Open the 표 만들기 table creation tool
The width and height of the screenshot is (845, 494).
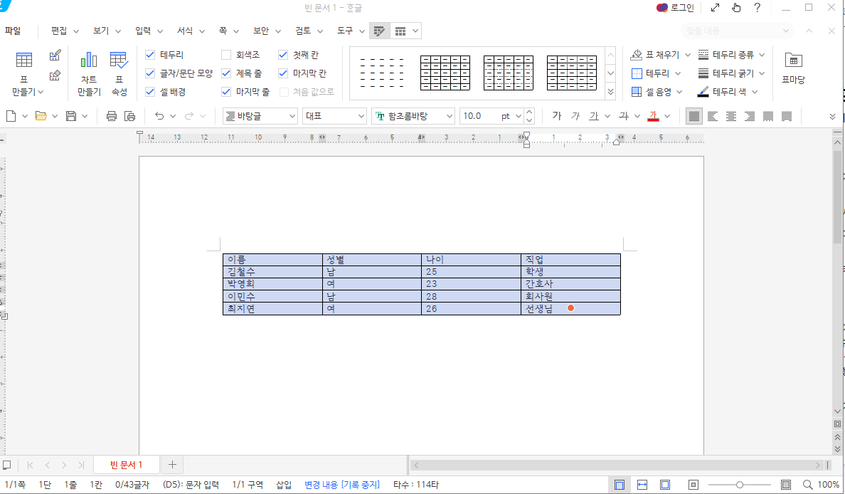point(23,74)
